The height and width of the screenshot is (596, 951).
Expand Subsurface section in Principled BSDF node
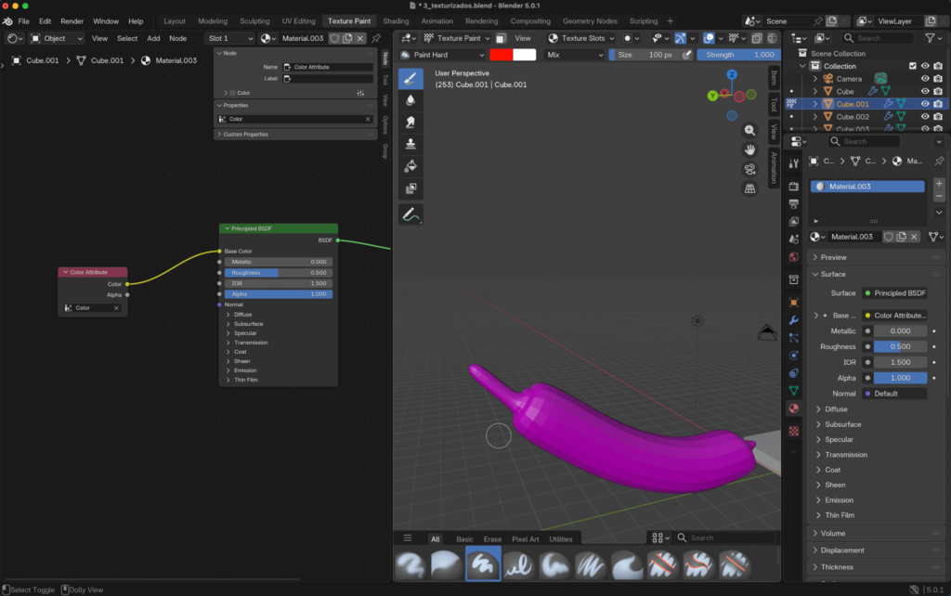(248, 324)
